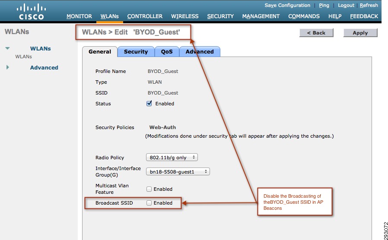Select the bold WLANs sidebar heading
Viewport: 388px width, 240px height.
[x=40, y=48]
